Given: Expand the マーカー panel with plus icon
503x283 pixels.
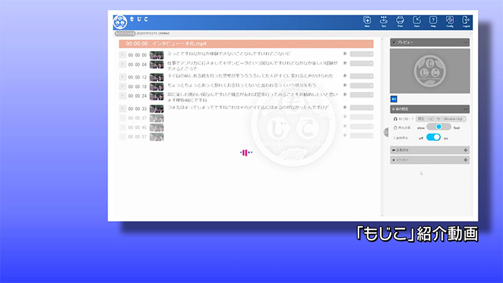Looking at the screenshot, I should click(465, 160).
